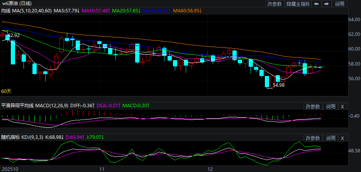361x172 pixels.
Task: Select the 随机指标 KDJ(9,3,3) label
Action: (x=22, y=137)
